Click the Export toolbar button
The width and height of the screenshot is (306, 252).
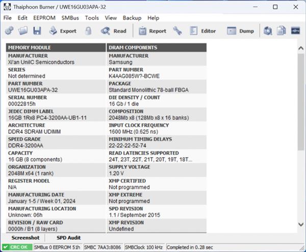coord(63,31)
